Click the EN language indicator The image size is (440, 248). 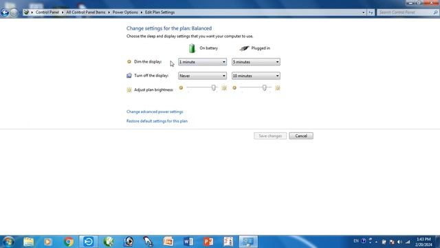(356, 241)
